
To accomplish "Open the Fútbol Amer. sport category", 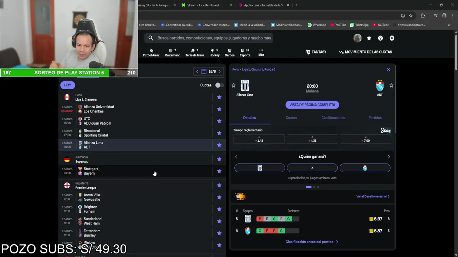I will tap(151, 52).
